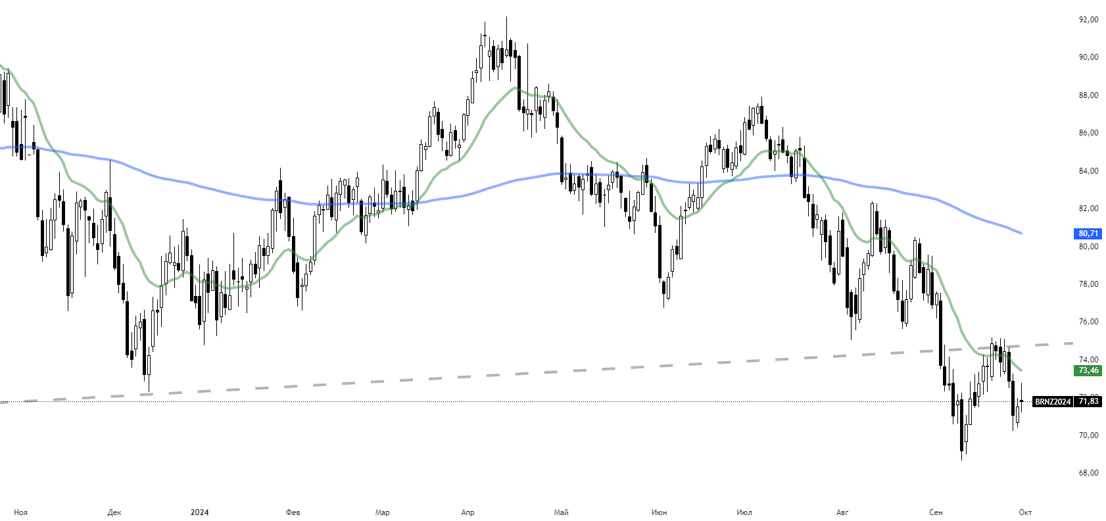Click the 78,00 price axis value
This screenshot has height=521, width=1106.
tap(1088, 284)
